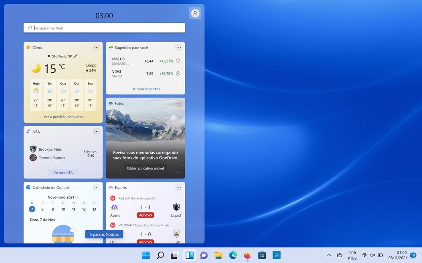Screen dimensions: 422x263
Task: Open the Esports widget more options
Action: point(179,187)
